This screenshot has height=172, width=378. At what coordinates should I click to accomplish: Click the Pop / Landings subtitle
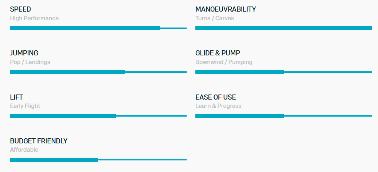pyautogui.click(x=30, y=62)
